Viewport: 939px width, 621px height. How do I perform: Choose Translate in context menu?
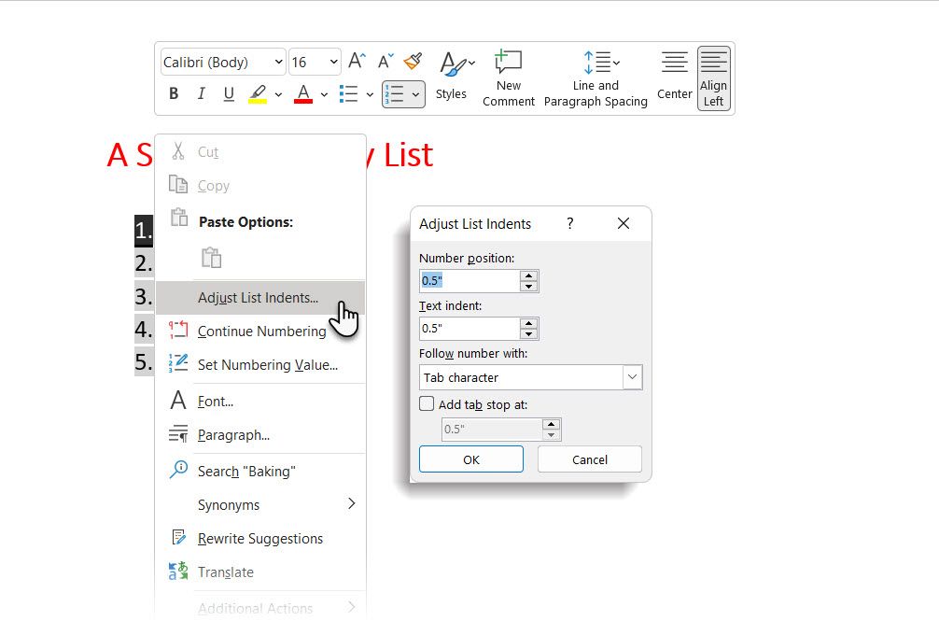[x=260, y=572]
